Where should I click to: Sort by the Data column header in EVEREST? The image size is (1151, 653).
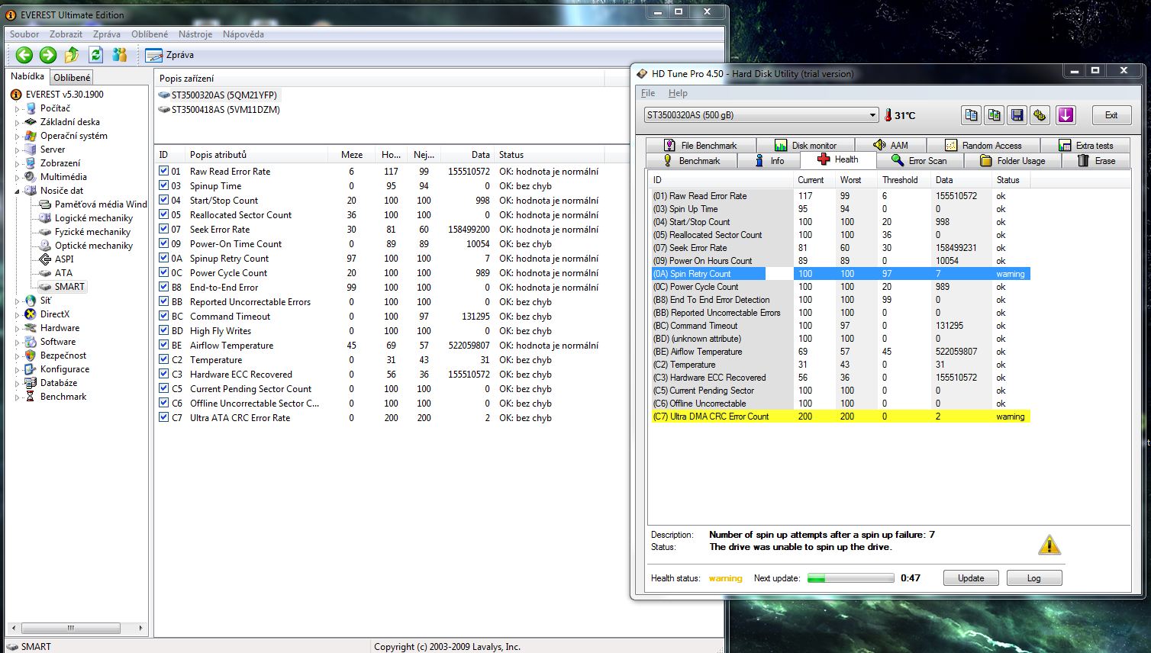pyautogui.click(x=467, y=155)
